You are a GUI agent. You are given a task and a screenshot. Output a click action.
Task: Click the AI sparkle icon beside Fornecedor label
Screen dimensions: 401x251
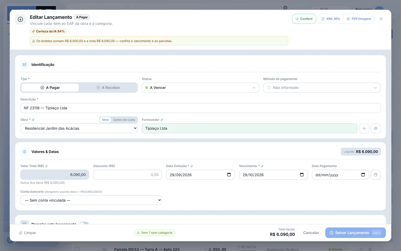click(x=162, y=120)
